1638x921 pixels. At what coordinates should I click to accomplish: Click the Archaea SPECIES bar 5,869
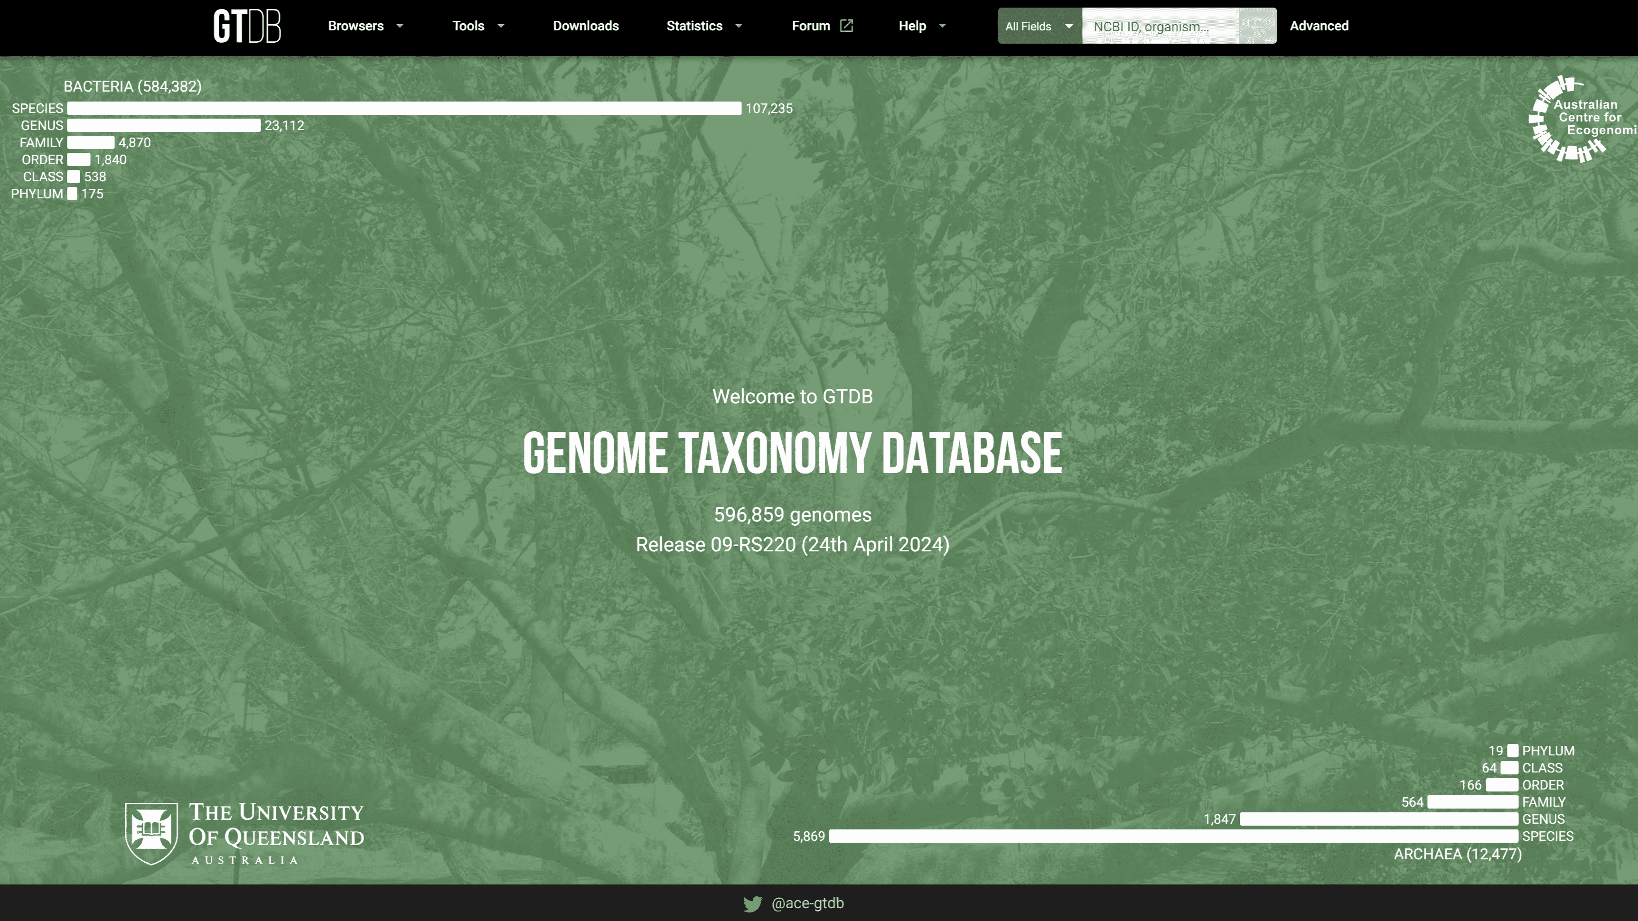1173,837
